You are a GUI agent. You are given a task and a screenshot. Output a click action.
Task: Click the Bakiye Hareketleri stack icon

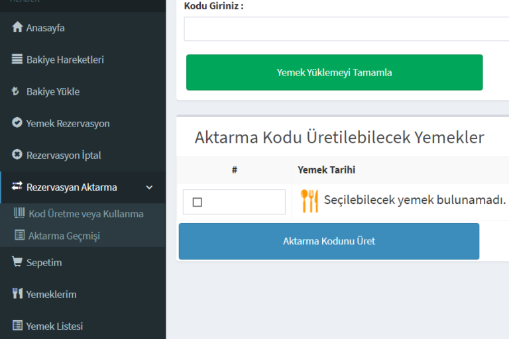pyautogui.click(x=18, y=60)
